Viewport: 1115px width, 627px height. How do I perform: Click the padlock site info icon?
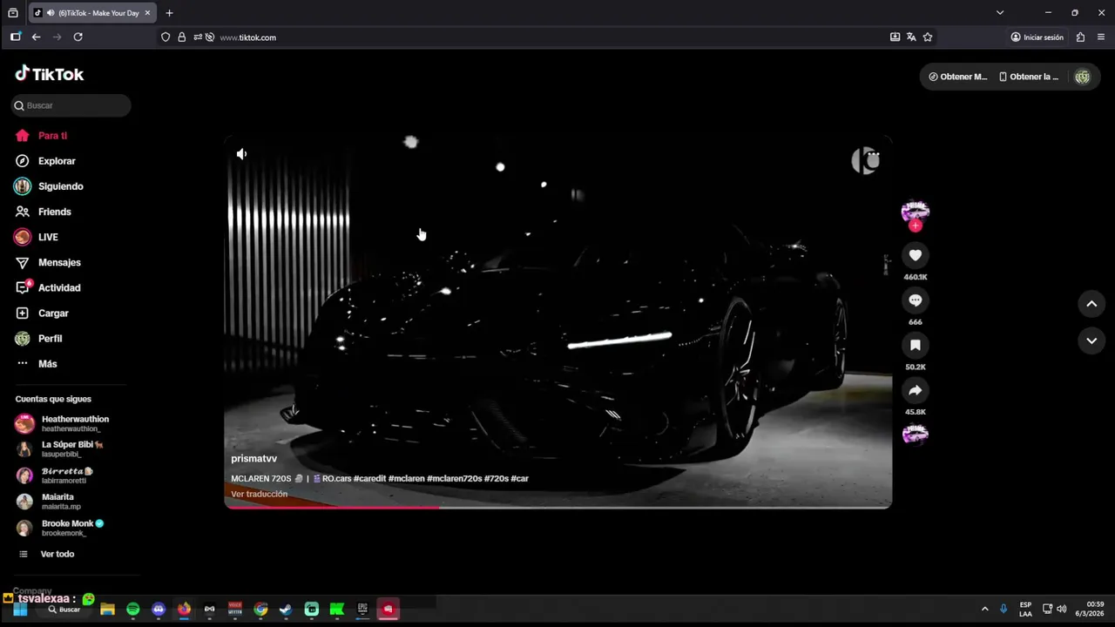(181, 37)
